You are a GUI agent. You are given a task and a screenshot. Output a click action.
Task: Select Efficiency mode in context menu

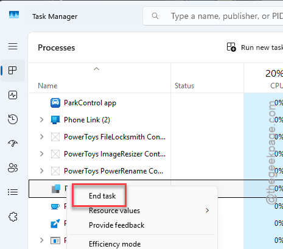(x=115, y=244)
